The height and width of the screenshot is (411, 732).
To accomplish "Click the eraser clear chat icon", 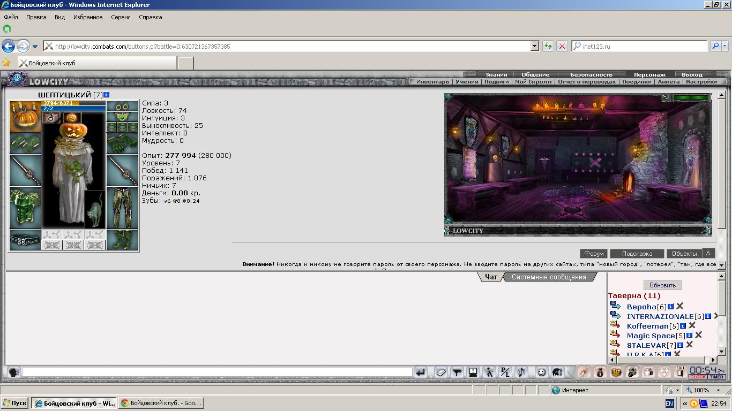I will click(x=441, y=372).
